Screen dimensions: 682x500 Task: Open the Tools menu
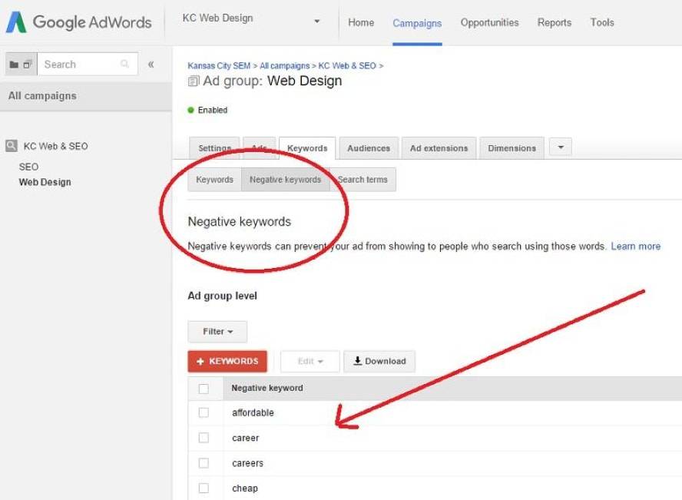pyautogui.click(x=602, y=22)
